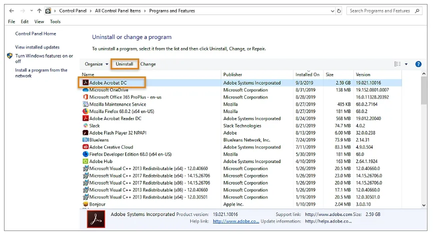Select Visual C++ 2013 Redistributable (x64) 12.0.30501 row
The image size is (434, 234).
tap(242, 197)
